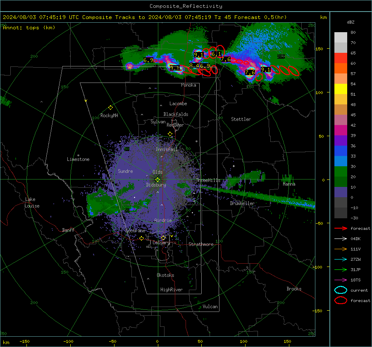
Task: Click the 'forecast' text beside red arrow
Action: click(x=360, y=228)
